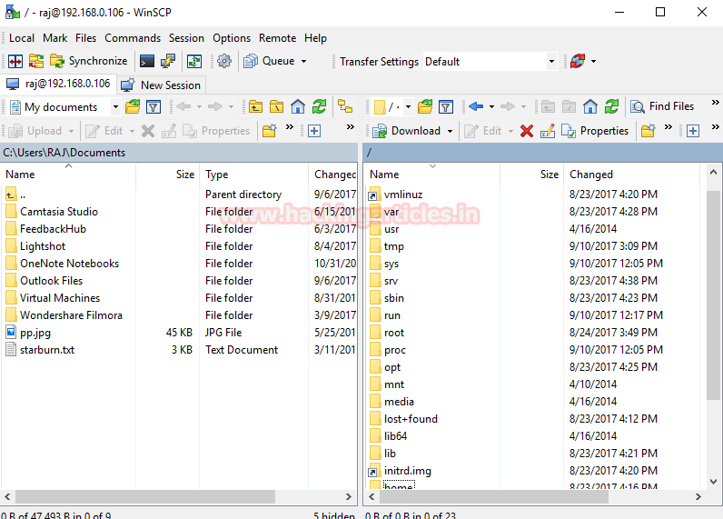Open the Mark menu
723x519 pixels.
point(54,38)
